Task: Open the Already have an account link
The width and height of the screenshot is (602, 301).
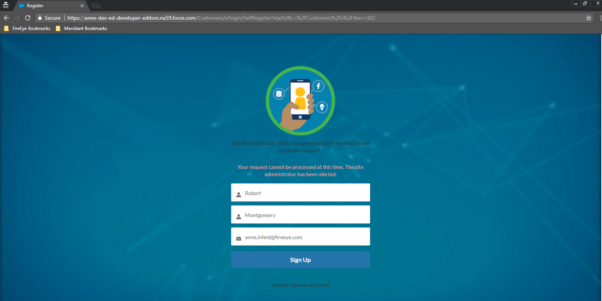Action: [x=300, y=285]
